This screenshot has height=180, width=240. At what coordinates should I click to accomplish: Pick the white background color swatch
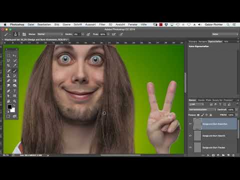[13, 110]
